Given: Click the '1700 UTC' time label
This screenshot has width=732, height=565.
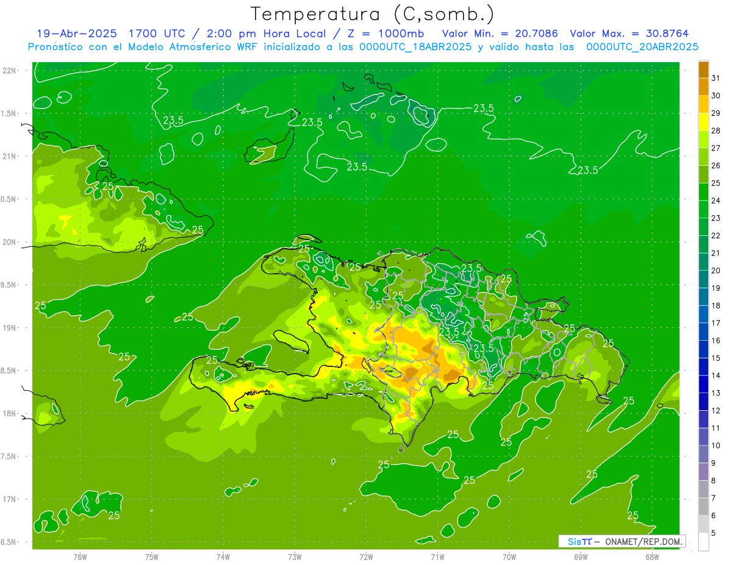Looking at the screenshot, I should pos(158,34).
